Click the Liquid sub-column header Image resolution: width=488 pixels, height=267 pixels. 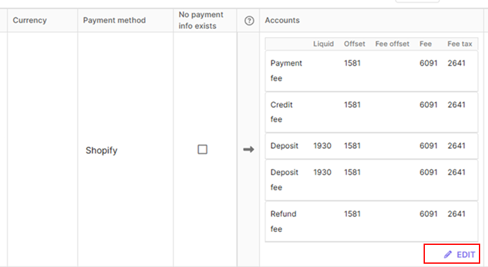click(x=323, y=44)
